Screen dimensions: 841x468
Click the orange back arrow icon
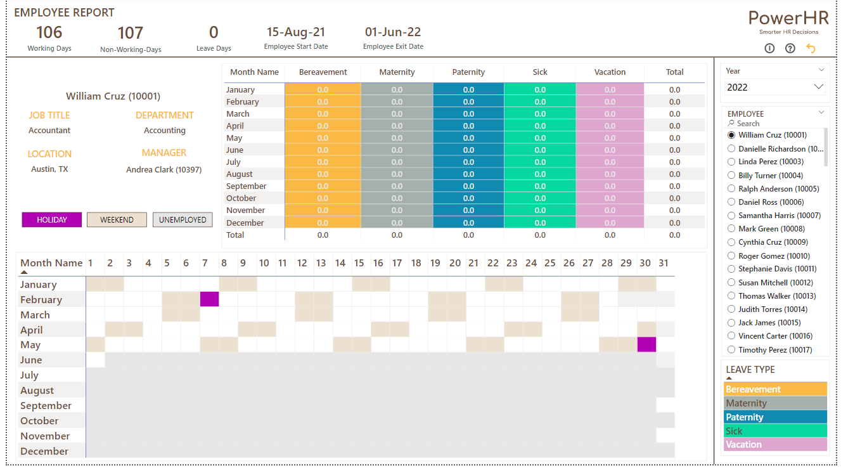tap(811, 48)
